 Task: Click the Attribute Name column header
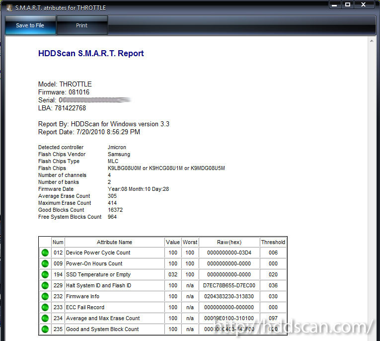point(114,242)
